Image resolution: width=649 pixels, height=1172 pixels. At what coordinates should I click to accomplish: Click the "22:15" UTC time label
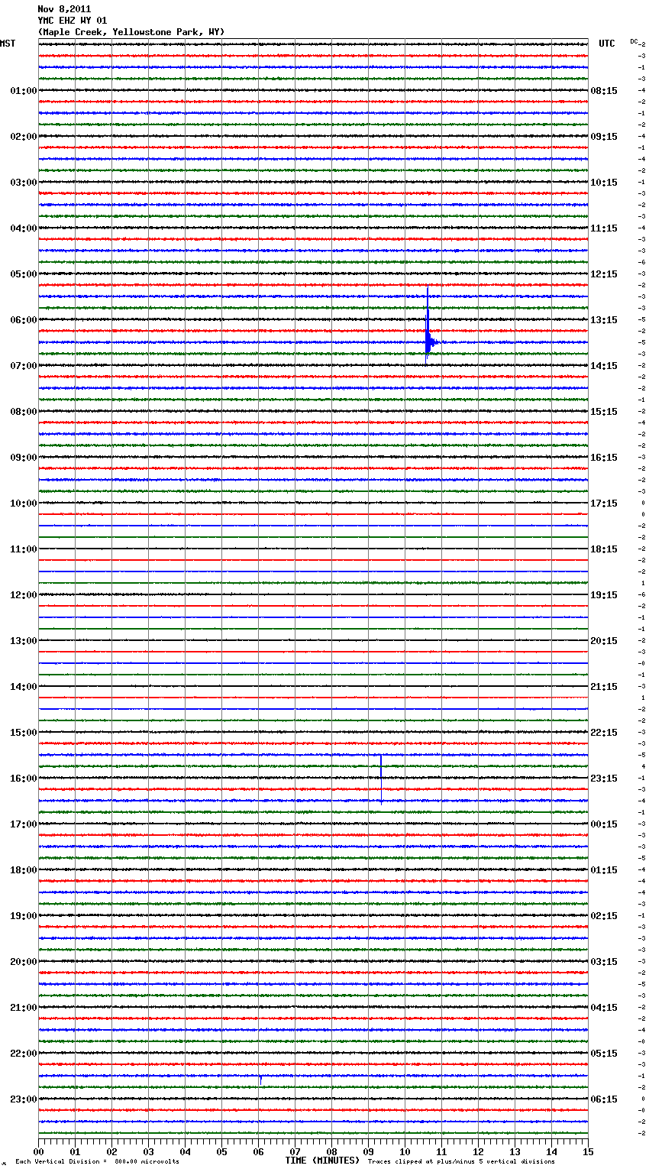point(604,733)
